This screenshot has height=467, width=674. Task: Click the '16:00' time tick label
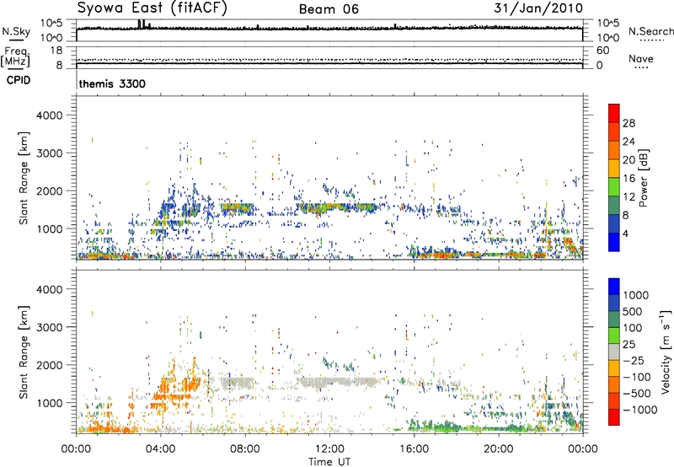(x=414, y=449)
